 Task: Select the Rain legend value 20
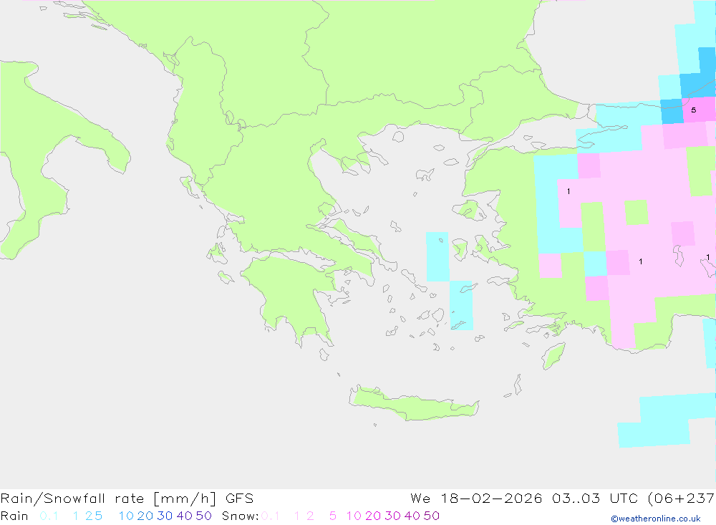click(x=145, y=516)
